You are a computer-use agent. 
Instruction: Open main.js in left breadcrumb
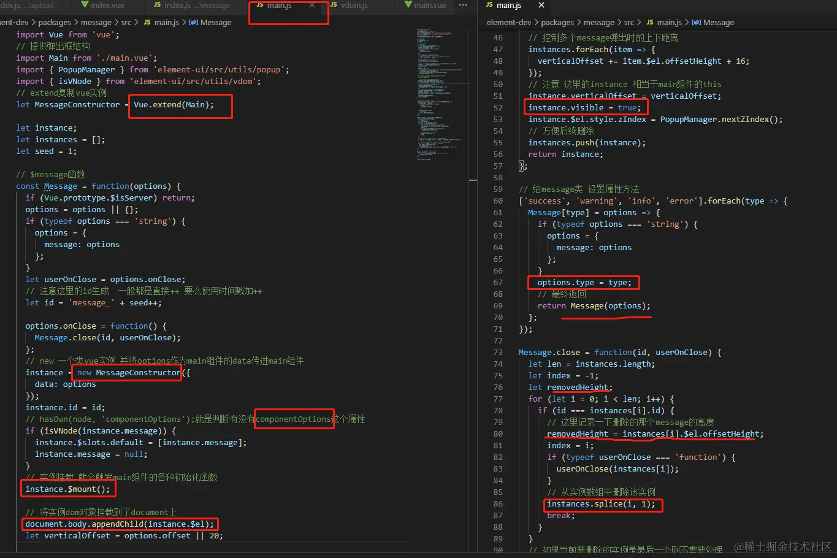tap(167, 22)
